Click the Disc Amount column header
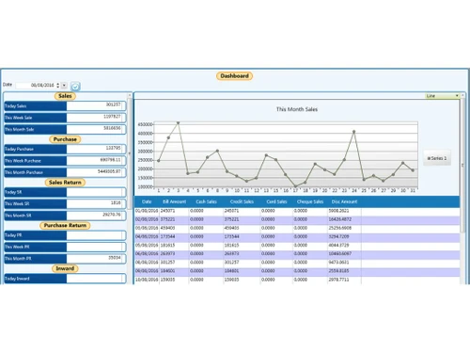Screen dimensions: 470x353 point(344,201)
